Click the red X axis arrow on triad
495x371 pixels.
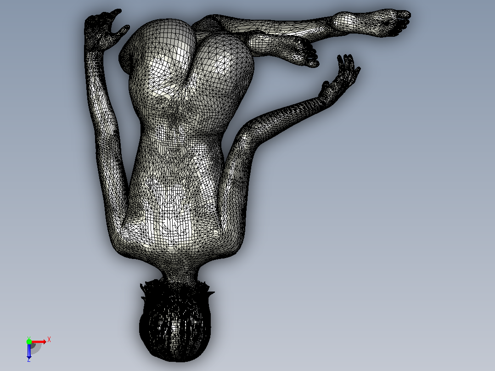[x=39, y=342]
